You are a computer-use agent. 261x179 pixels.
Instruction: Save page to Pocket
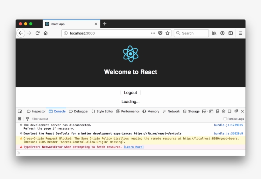[160, 33]
